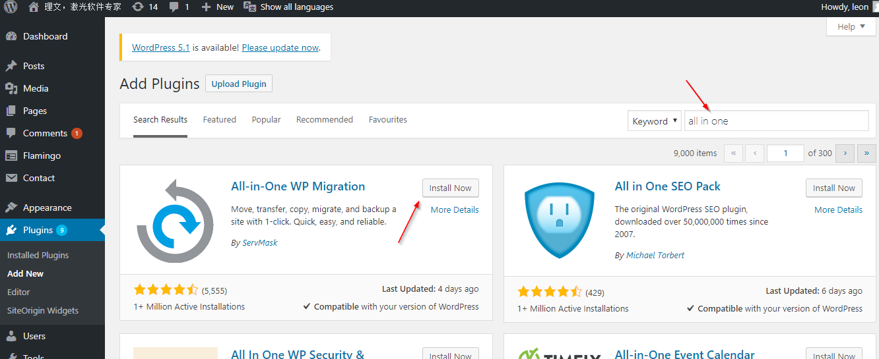
Task: Click the Flamingo icon in sidebar
Action: [x=11, y=155]
